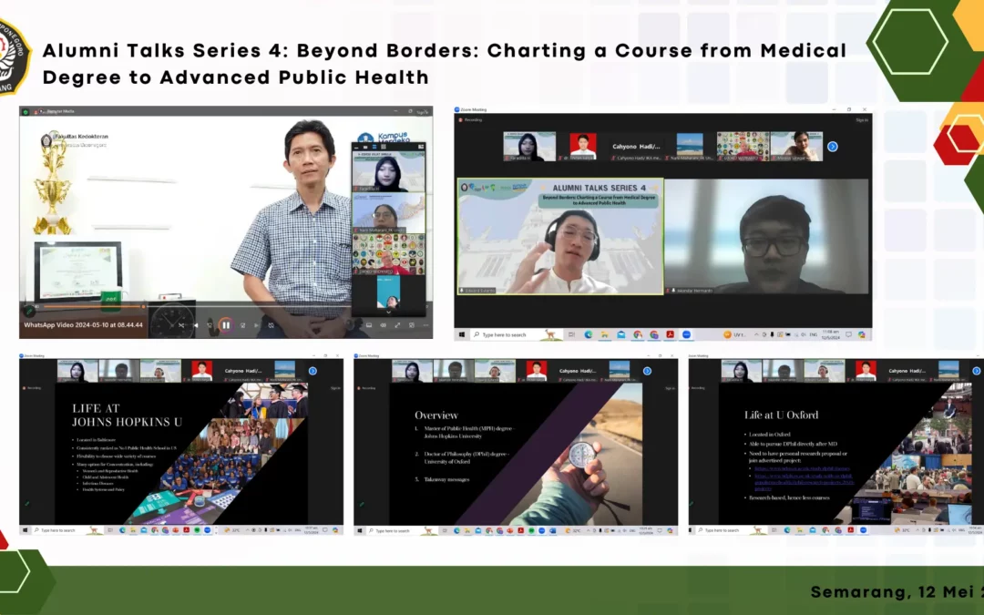Select Cahyono Hadi name tile in large Zoom window
Screen dimensions: 984x615
point(636,146)
